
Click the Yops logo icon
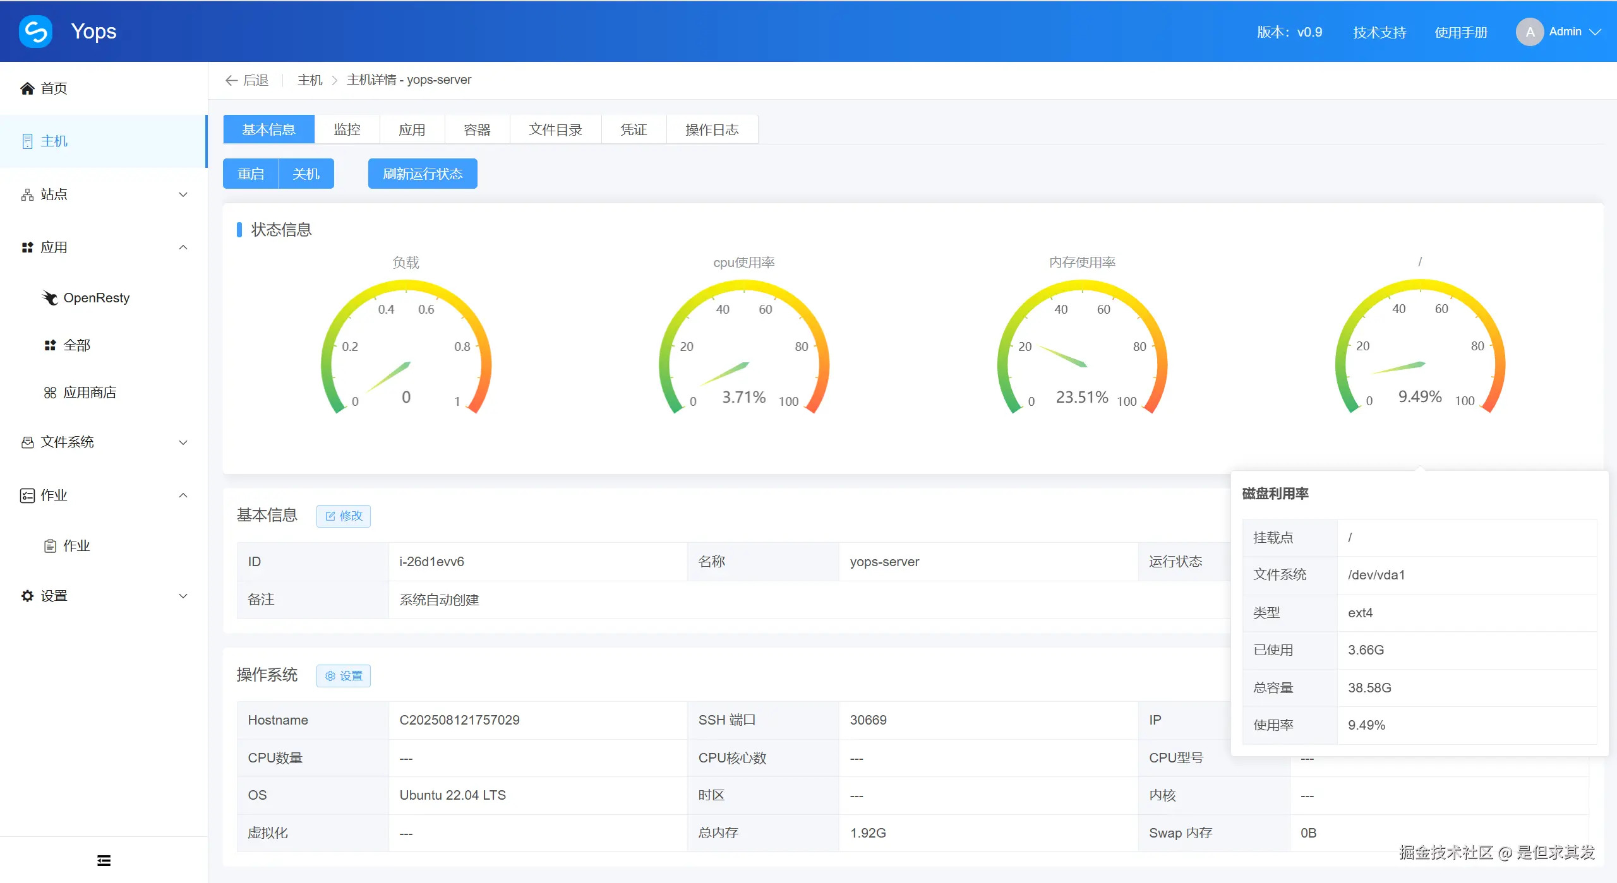(x=35, y=32)
